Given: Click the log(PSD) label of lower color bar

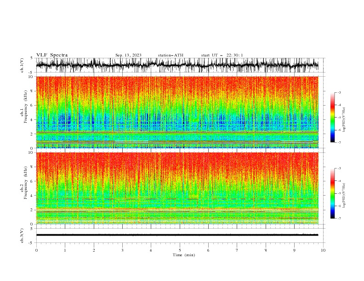Looking at the screenshot, I should coord(344,196).
